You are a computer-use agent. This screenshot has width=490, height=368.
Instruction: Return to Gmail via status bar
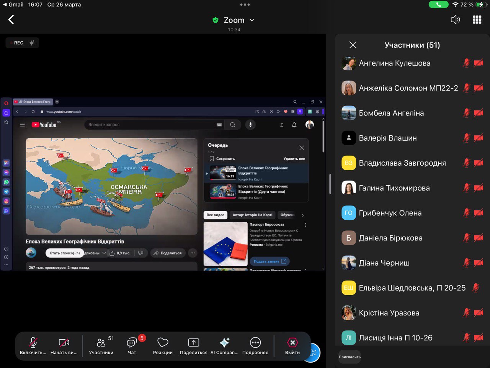pos(13,5)
